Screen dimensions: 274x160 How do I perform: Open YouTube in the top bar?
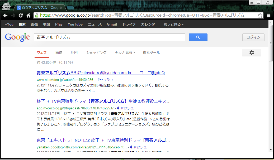coord(75,25)
